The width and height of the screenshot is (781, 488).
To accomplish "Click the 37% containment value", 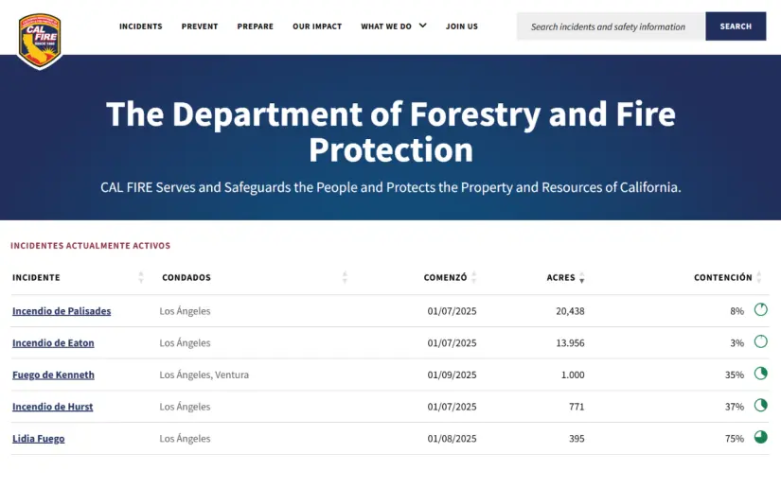I will coord(735,407).
